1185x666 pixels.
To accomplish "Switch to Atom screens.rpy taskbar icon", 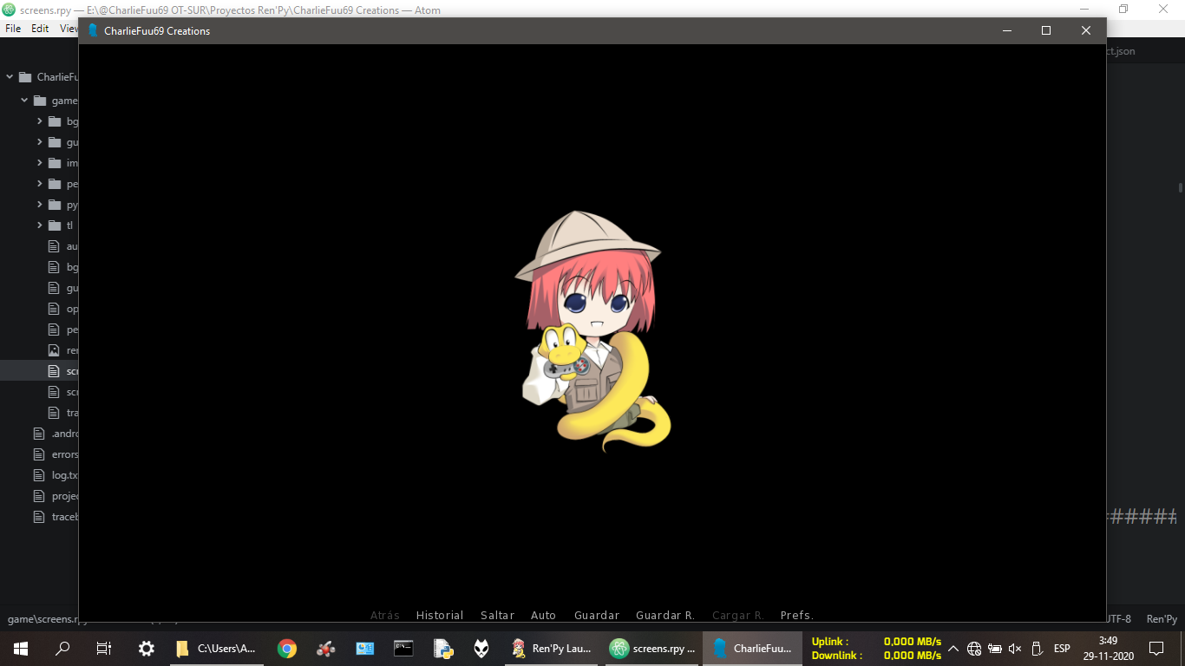I will click(652, 648).
